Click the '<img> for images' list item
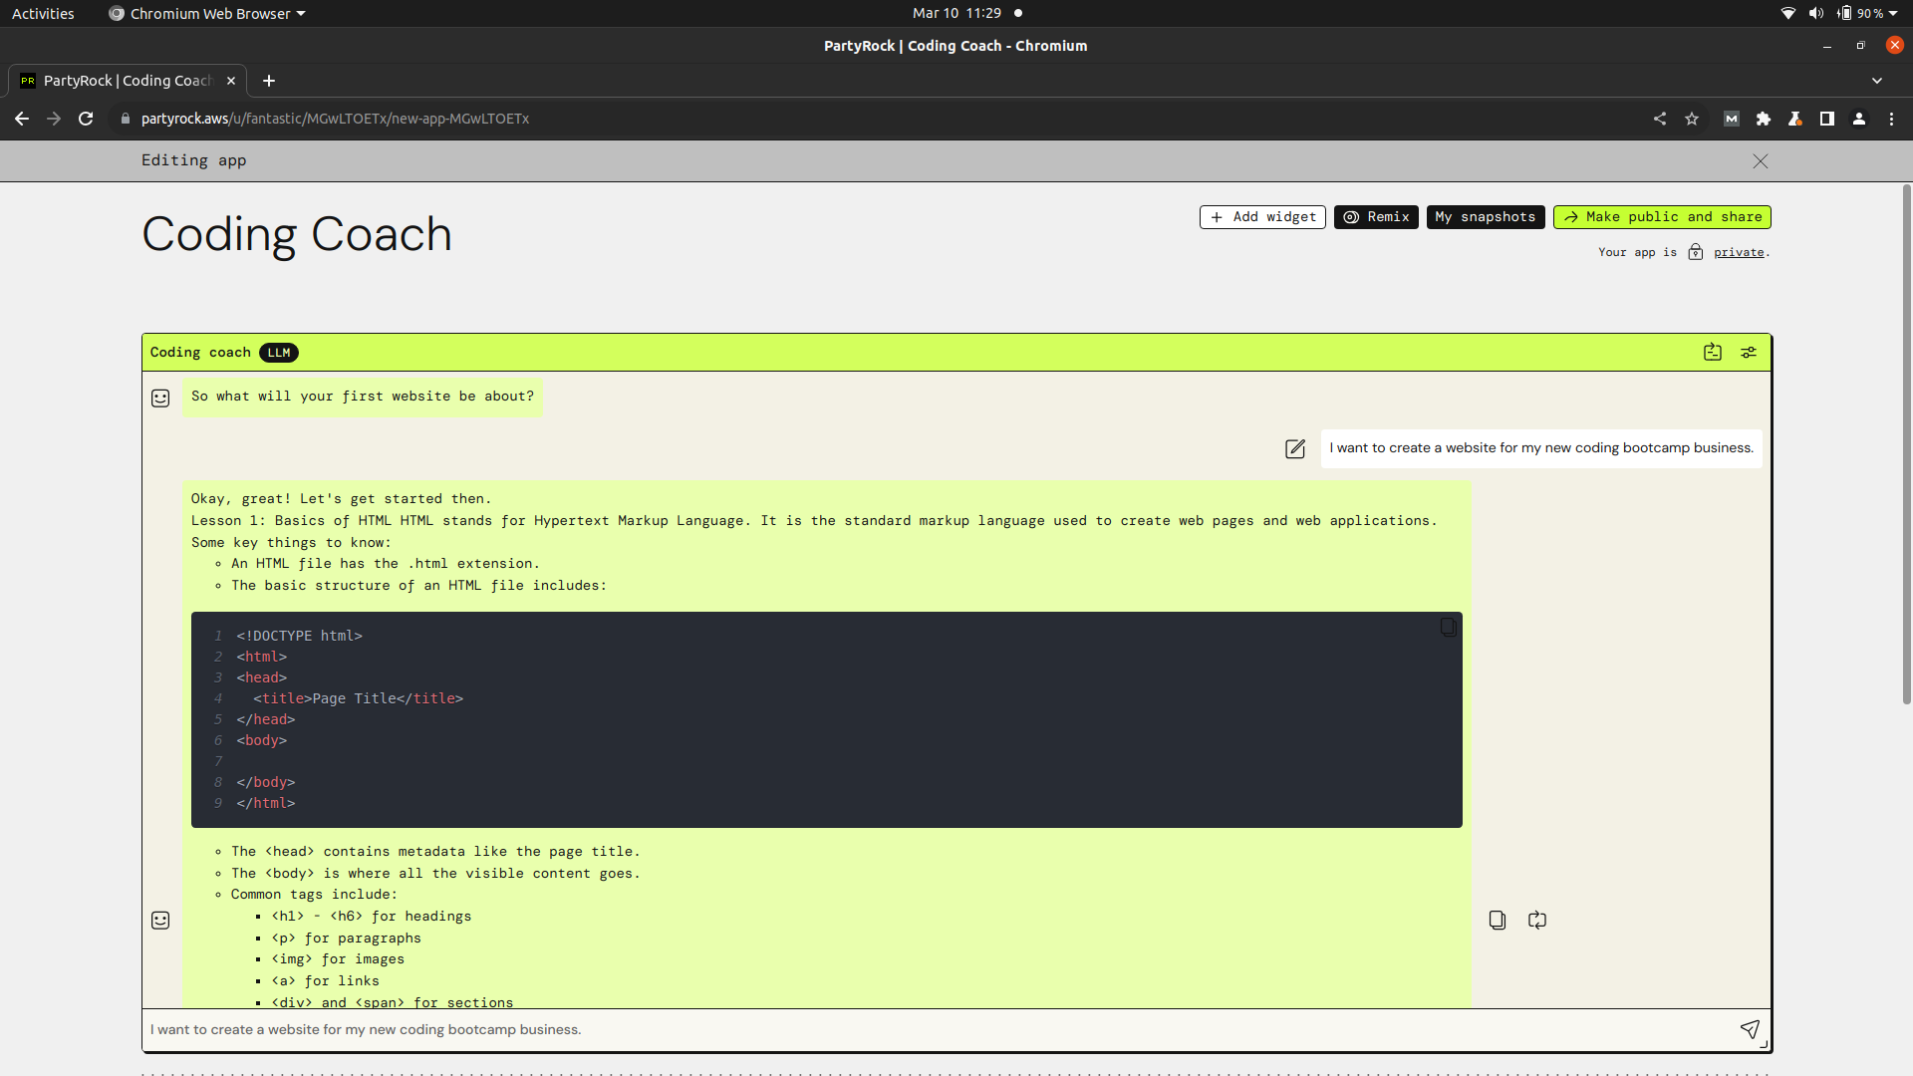1913x1076 pixels. 338,959
